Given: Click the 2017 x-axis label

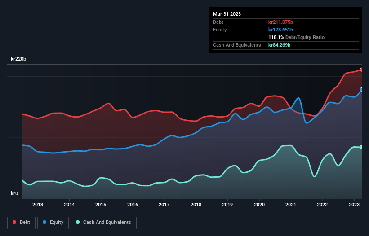Looking at the screenshot, I should pyautogui.click(x=164, y=205).
